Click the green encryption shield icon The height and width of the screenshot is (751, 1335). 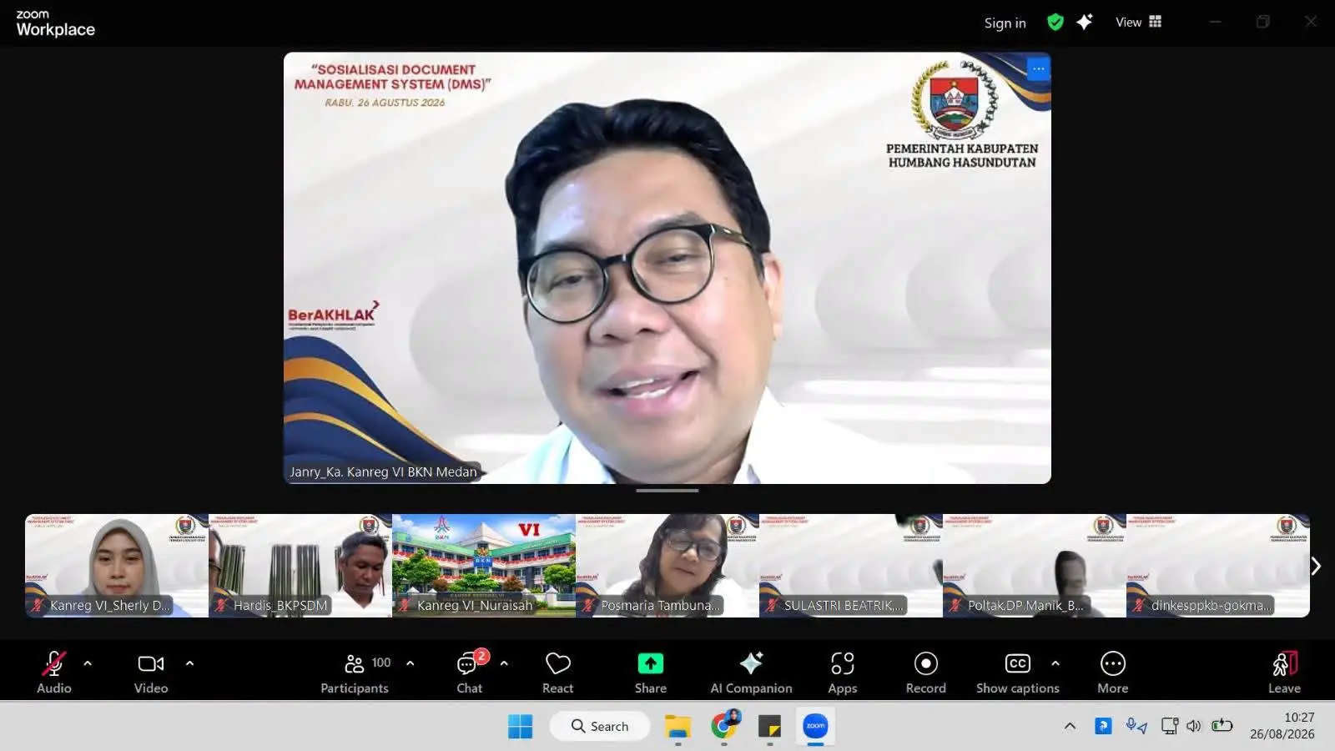point(1055,23)
